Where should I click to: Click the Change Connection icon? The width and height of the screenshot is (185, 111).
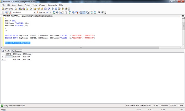10,12
